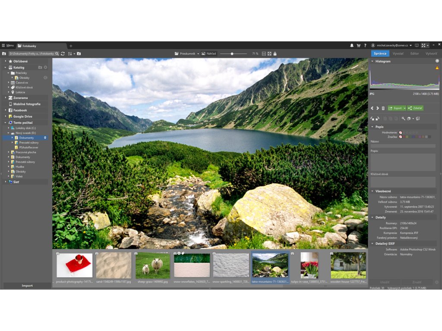Select Zonerama in the navigator

pos(20,98)
